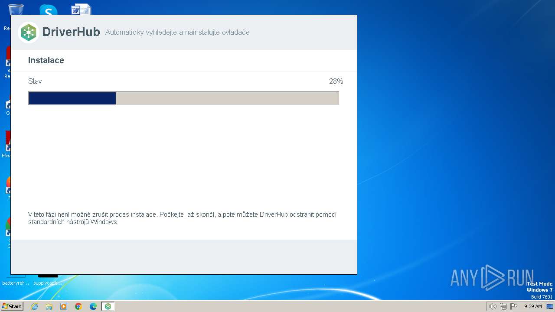Open the Skype desktop shortcut
The width and height of the screenshot is (555, 312).
click(48, 10)
